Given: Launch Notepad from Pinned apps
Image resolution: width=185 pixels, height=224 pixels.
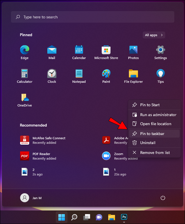Looking at the screenshot, I should [x=79, y=76].
